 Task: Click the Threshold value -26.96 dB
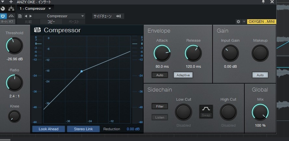tap(15, 59)
